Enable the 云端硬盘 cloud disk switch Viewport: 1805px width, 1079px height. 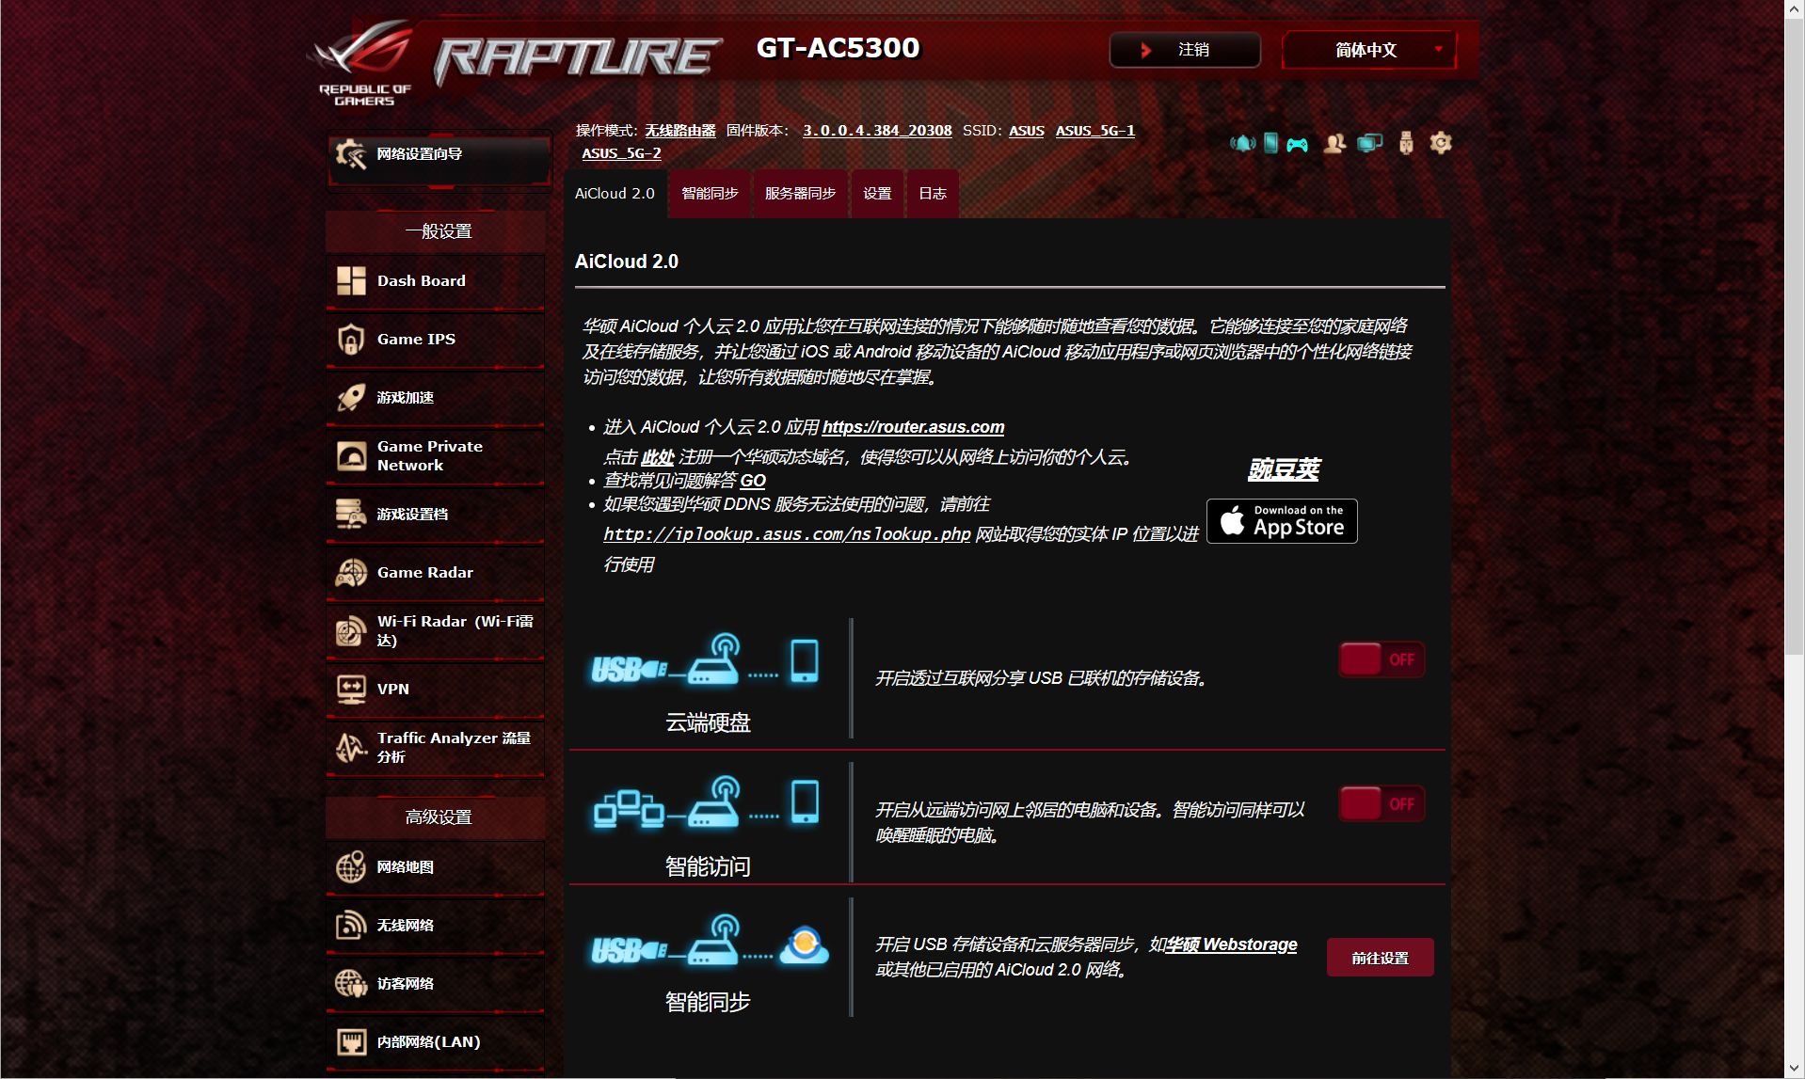(1381, 659)
